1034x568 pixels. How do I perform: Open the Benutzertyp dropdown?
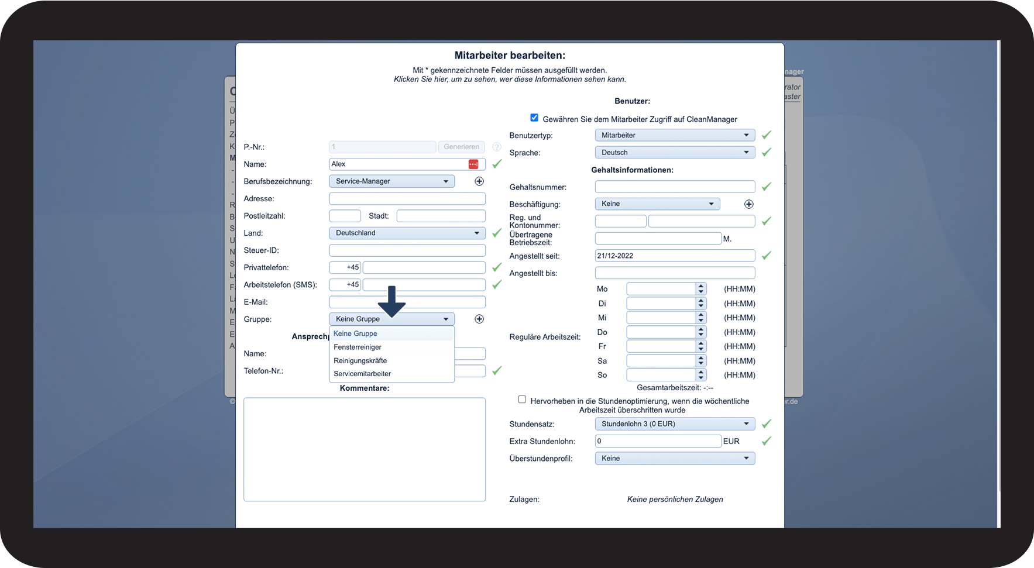tap(675, 135)
